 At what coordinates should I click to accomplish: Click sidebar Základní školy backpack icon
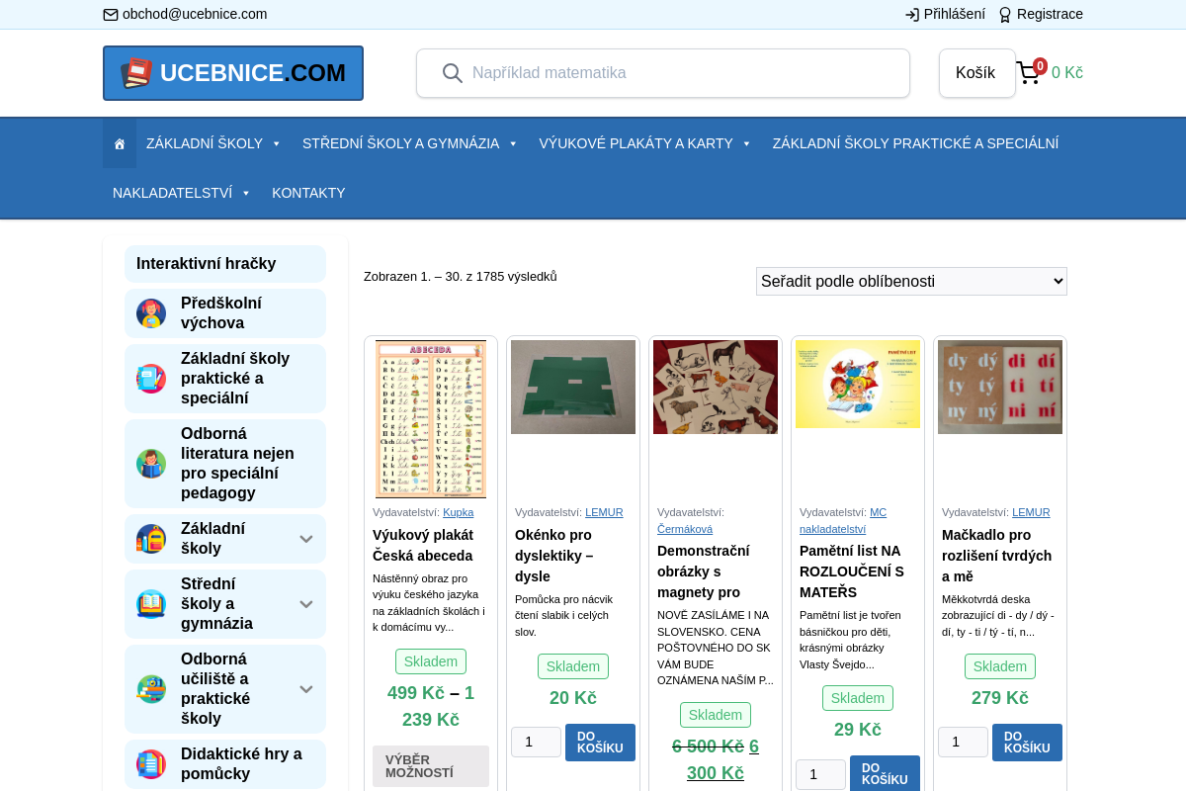pos(151,539)
